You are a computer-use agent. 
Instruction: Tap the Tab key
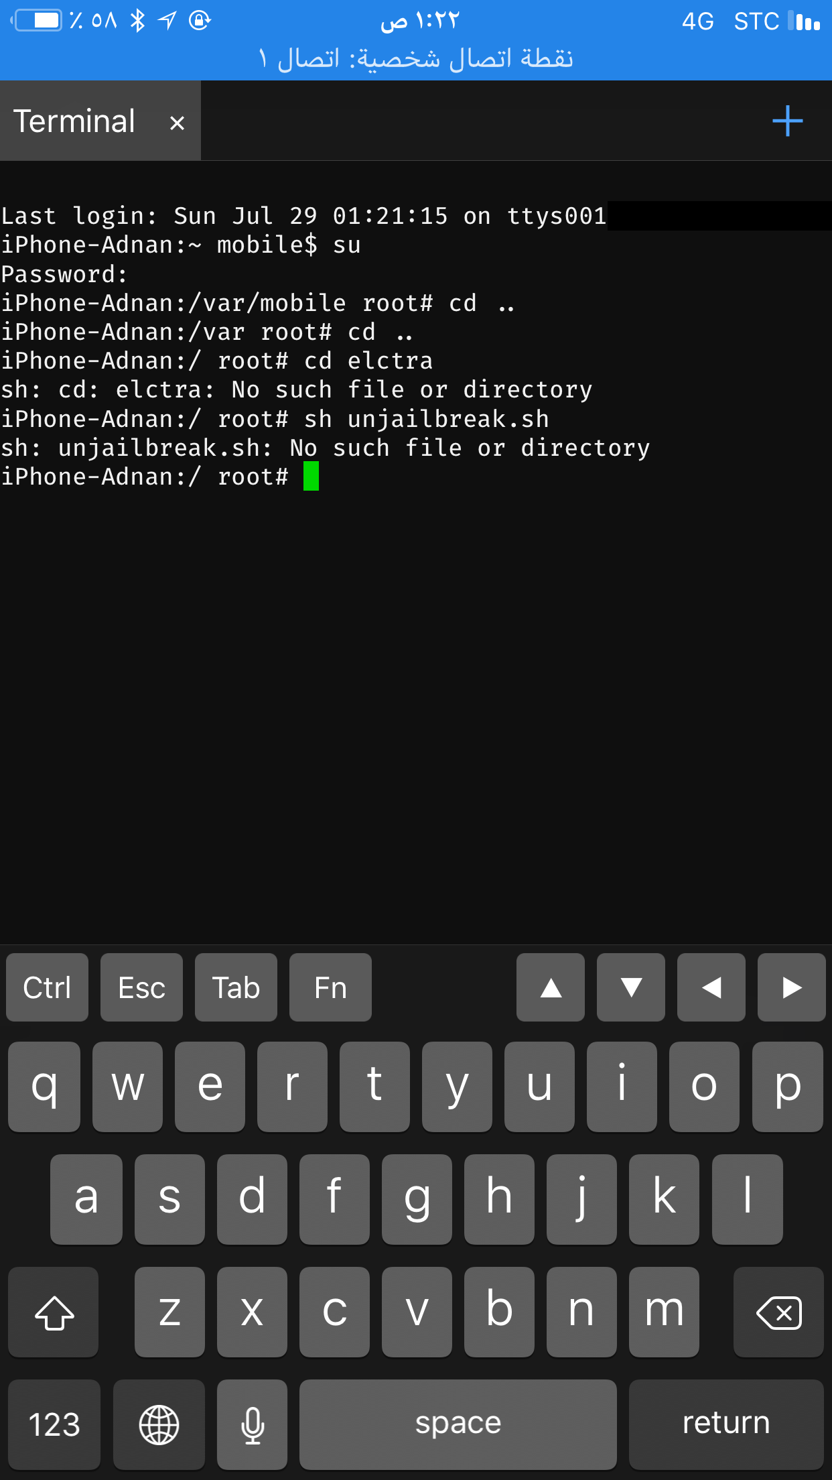coord(236,987)
